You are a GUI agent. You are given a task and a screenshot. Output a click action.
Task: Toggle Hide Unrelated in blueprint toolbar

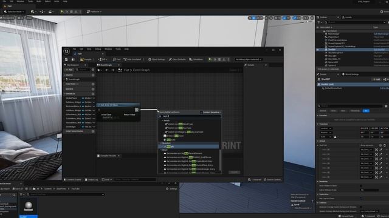click(x=133, y=59)
